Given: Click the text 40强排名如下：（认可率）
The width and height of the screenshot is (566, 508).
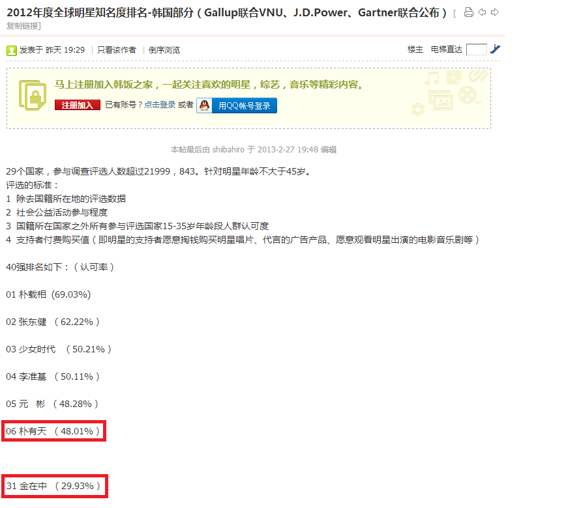Looking at the screenshot, I should pyautogui.click(x=60, y=267).
